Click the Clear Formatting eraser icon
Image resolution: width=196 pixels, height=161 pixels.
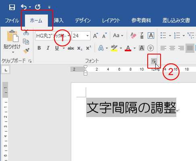[x=133, y=36]
